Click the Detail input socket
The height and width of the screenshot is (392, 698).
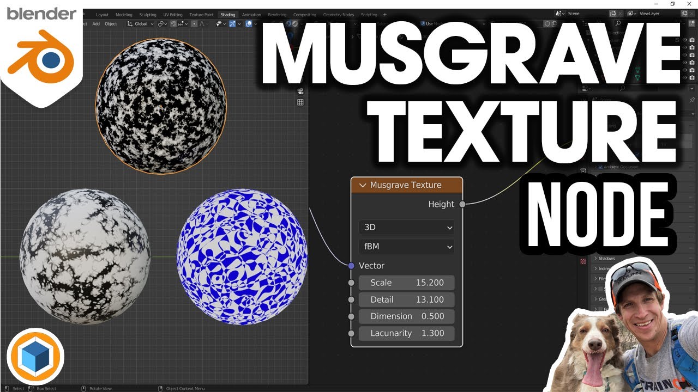pyautogui.click(x=351, y=299)
